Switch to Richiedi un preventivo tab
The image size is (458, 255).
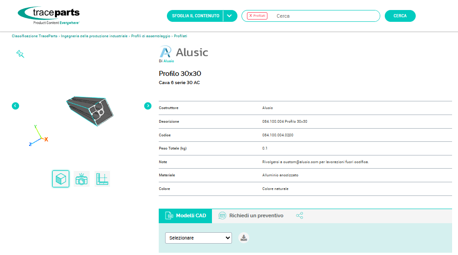click(251, 215)
